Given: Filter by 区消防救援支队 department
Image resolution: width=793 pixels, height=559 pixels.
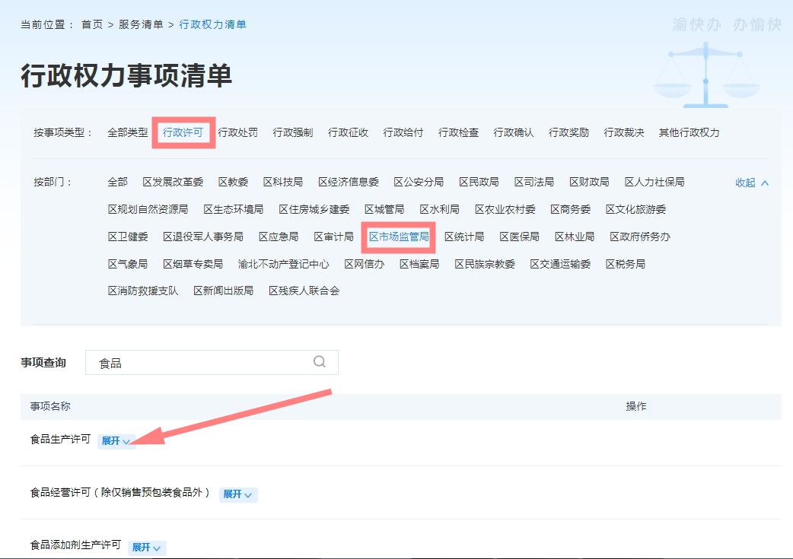Looking at the screenshot, I should pyautogui.click(x=143, y=291).
